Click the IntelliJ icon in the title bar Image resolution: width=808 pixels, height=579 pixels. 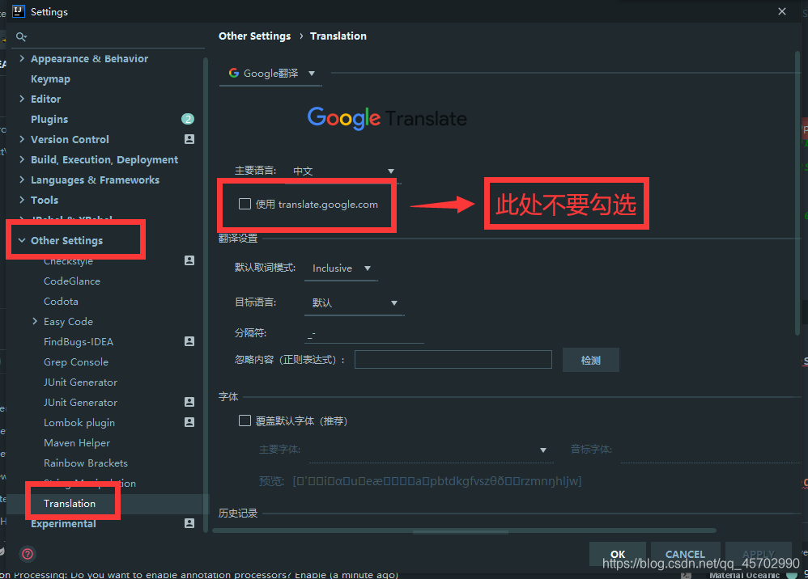(19, 11)
